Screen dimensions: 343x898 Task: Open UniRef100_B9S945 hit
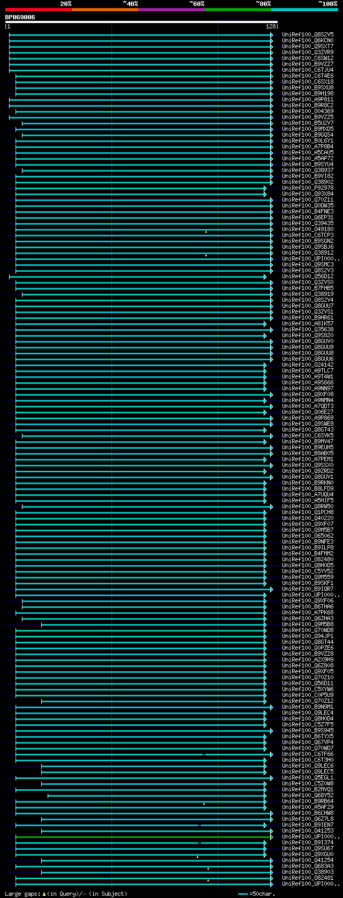[308, 730]
